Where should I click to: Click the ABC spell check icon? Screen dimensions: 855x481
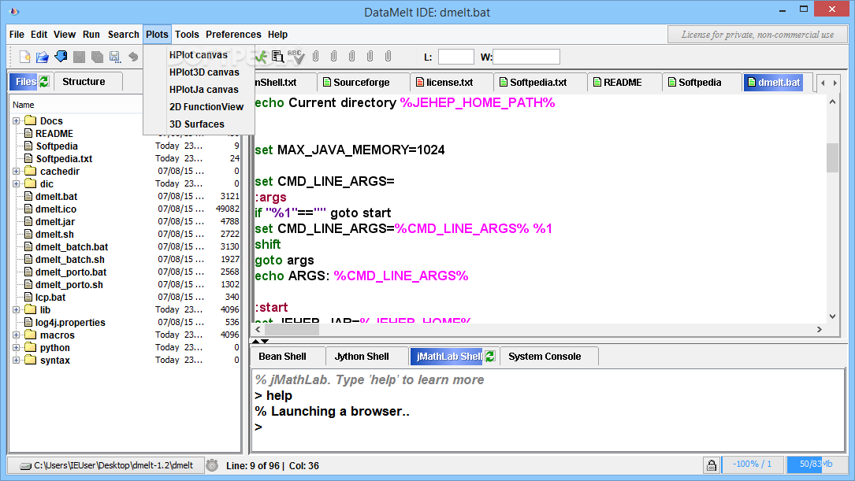click(x=296, y=56)
